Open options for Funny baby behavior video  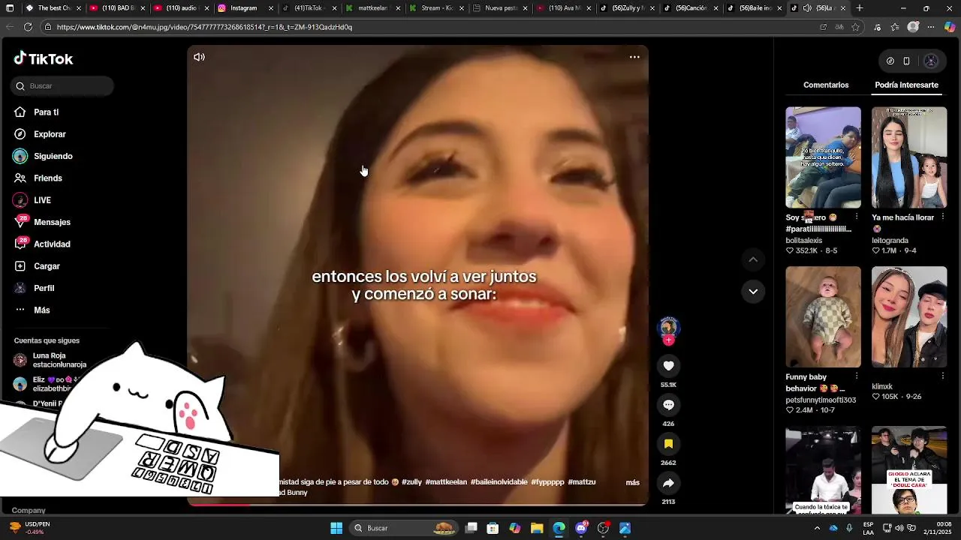[857, 376]
